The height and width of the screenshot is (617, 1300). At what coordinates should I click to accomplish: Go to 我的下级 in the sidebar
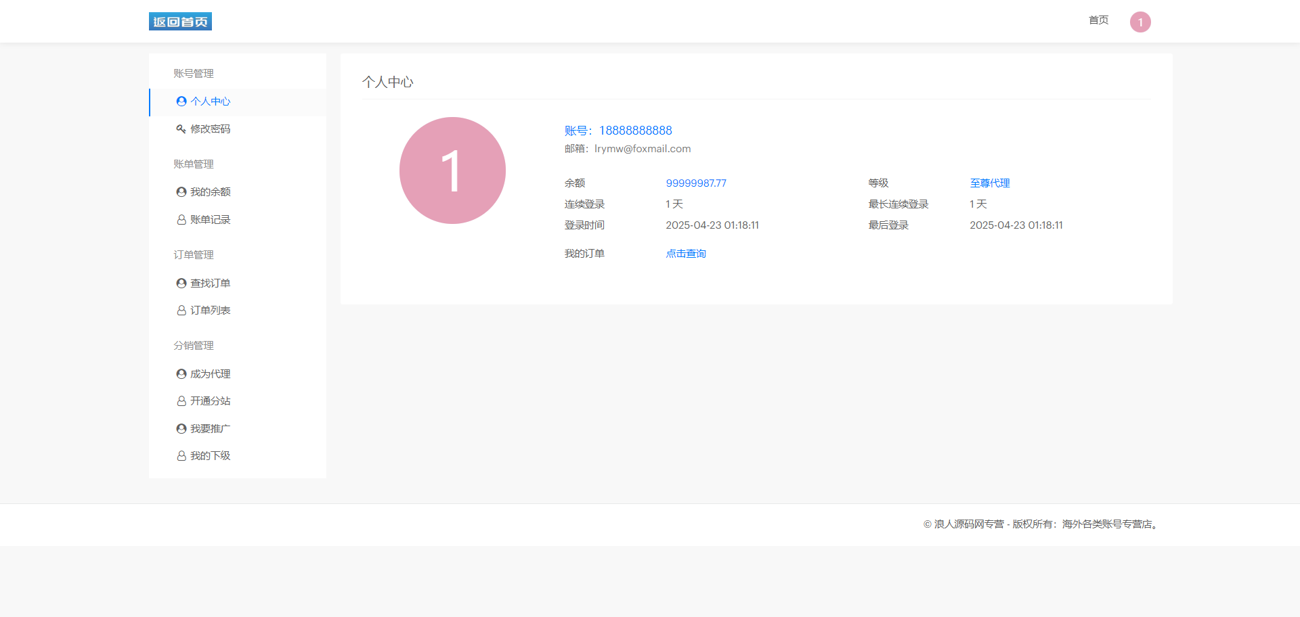pos(210,456)
